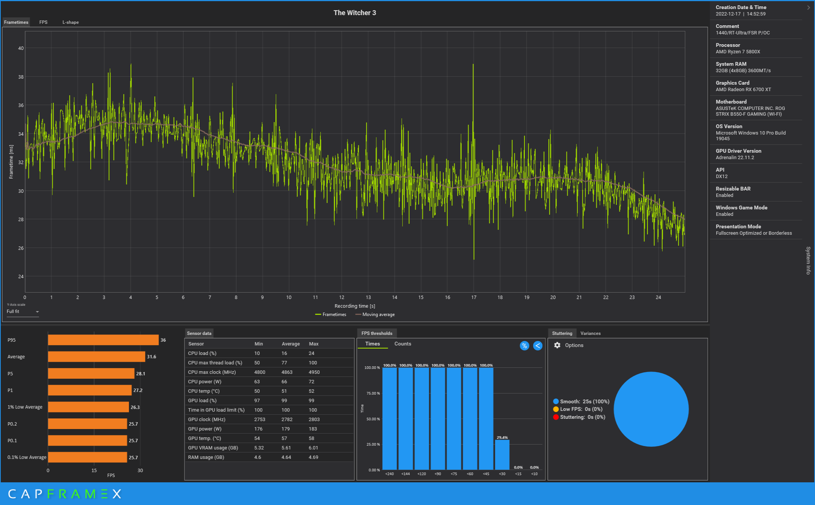The width and height of the screenshot is (815, 505).
Task: Select the Times tab in FPS thresholds
Action: 373,344
